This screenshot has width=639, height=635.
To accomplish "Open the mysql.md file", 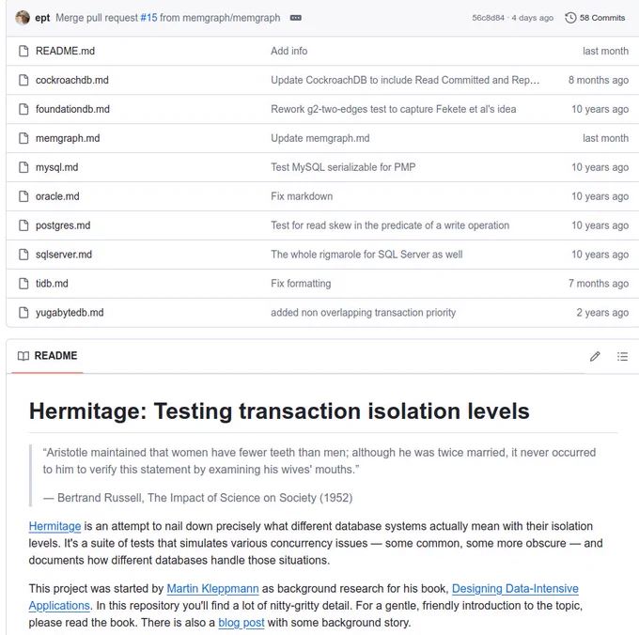I will click(56, 167).
